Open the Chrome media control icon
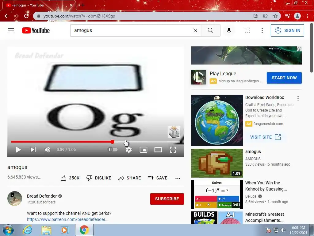This screenshot has width=314, height=236. [x=287, y=16]
